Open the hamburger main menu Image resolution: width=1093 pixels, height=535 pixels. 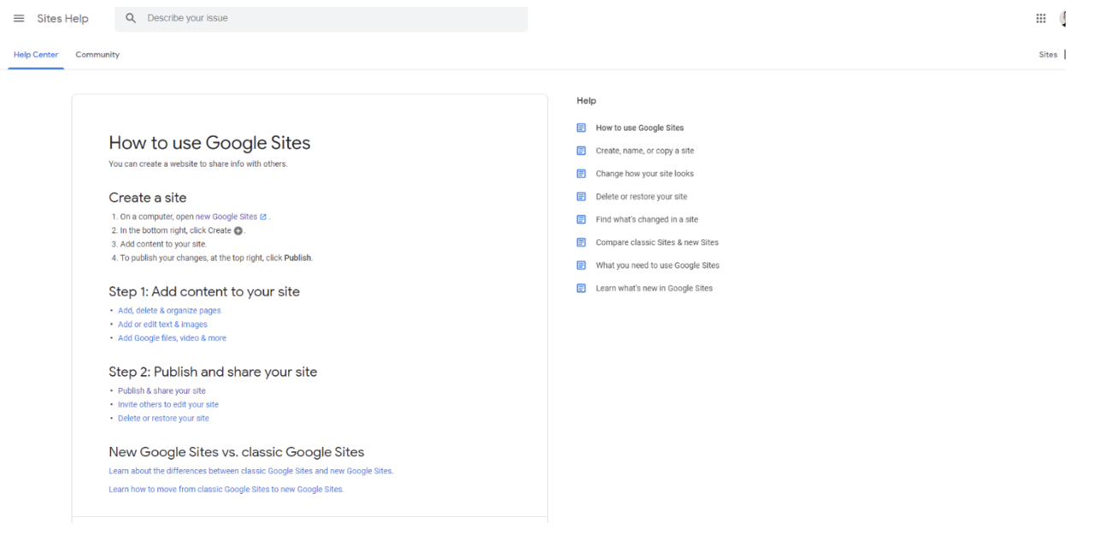point(19,18)
